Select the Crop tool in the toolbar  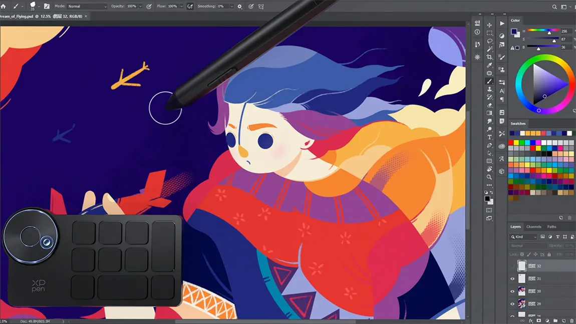(489, 57)
